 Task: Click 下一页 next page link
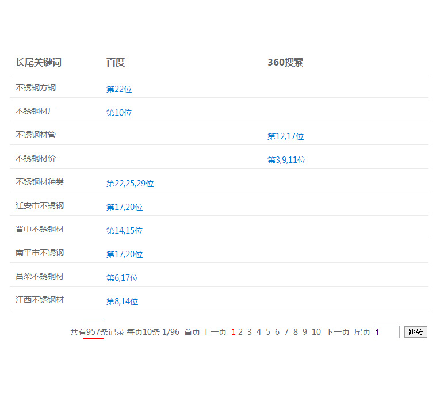[338, 332]
